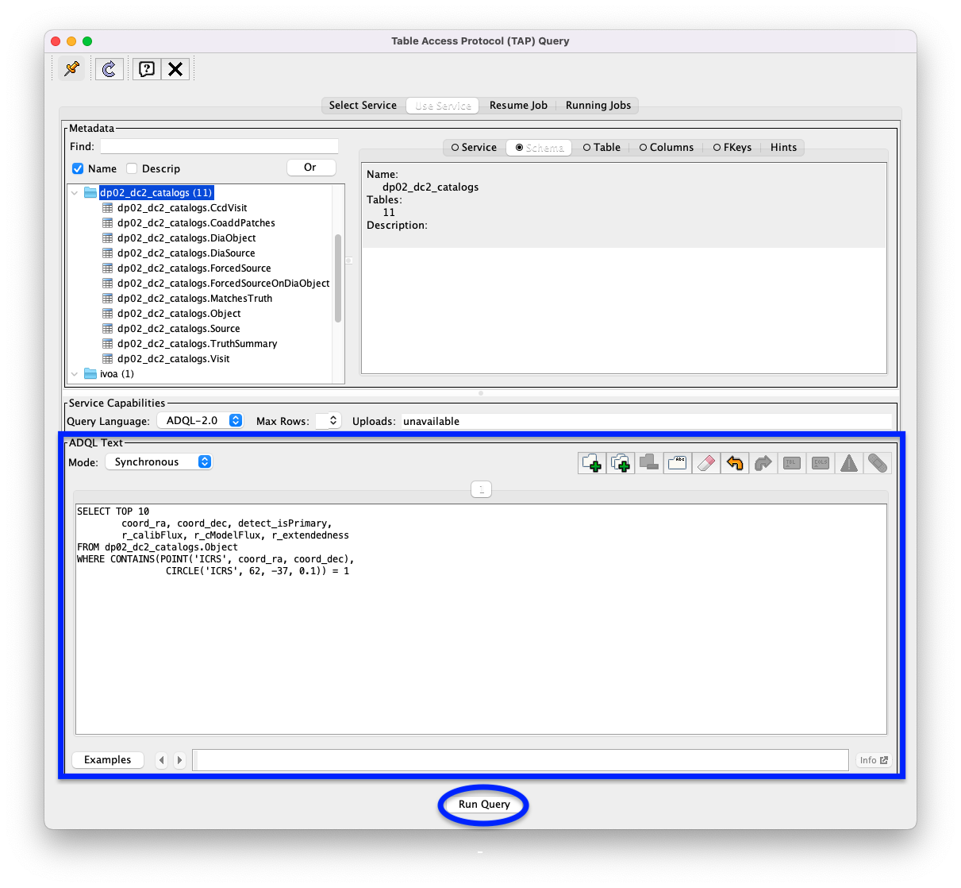Switch to the Resume Job tab
The image size is (961, 888).
(518, 105)
